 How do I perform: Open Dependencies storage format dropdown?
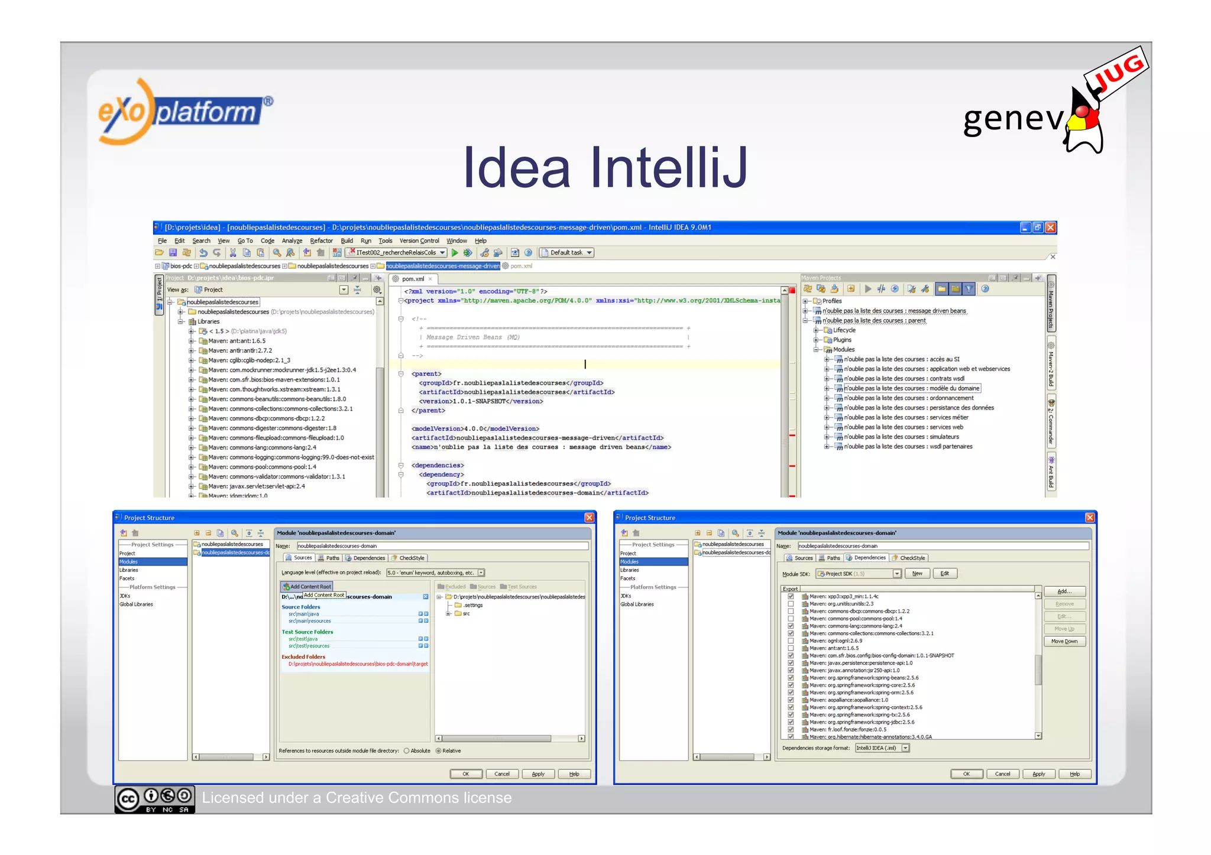click(905, 748)
